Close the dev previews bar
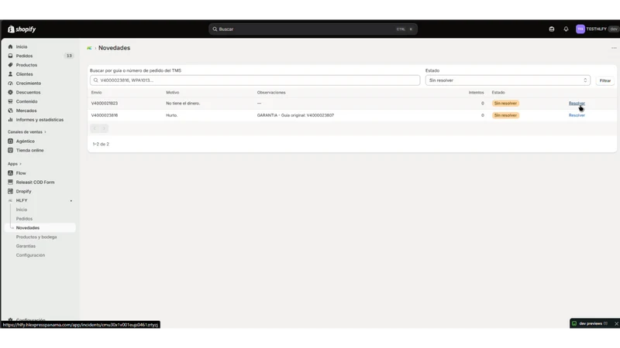 tap(616, 323)
